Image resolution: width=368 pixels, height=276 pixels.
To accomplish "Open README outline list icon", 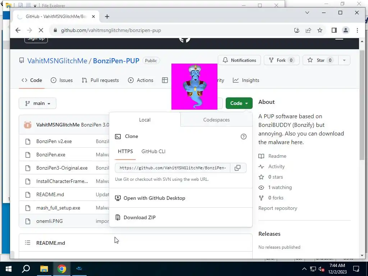I will [28, 243].
